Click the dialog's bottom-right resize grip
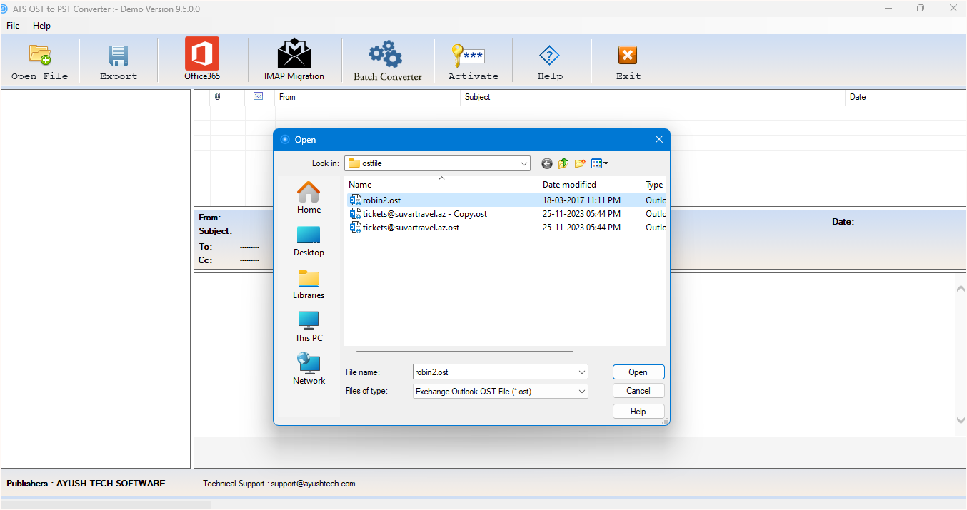This screenshot has width=967, height=510. point(665,421)
